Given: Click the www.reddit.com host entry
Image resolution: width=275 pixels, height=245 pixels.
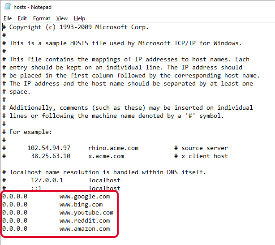Looking at the screenshot, I should 84,220.
